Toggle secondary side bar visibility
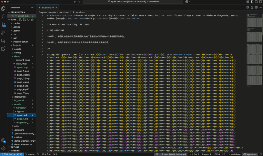263x156 pixels. pyautogui.click(x=260, y=2)
